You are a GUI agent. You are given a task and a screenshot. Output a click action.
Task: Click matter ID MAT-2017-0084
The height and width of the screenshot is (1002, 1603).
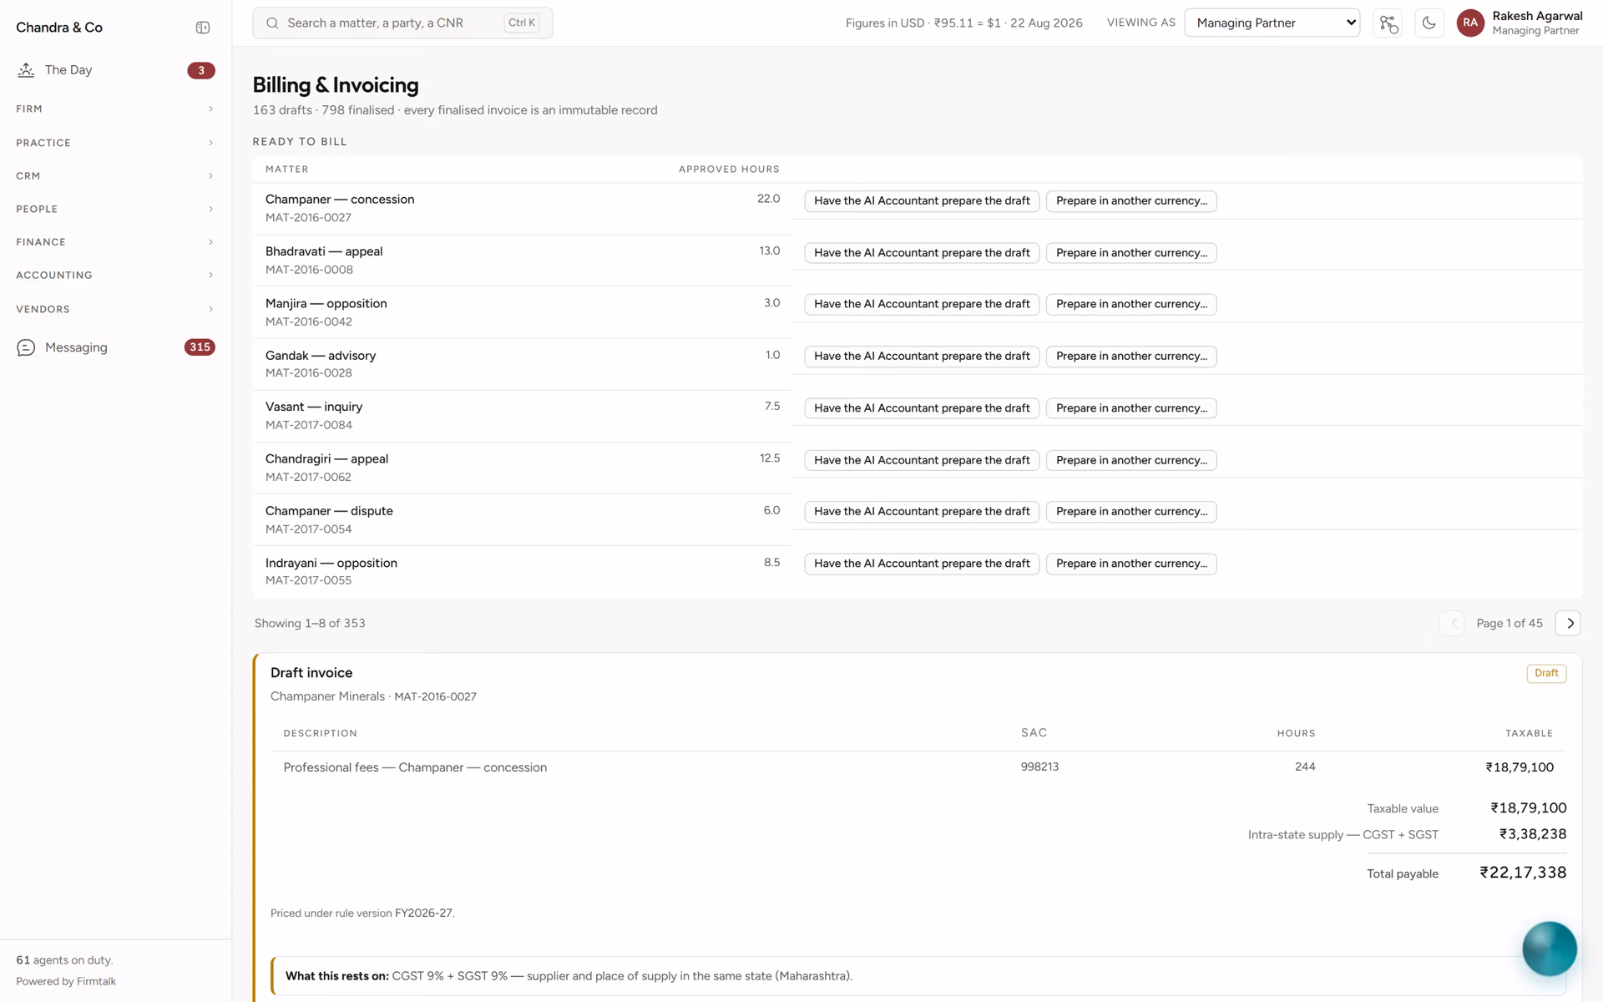pos(309,425)
